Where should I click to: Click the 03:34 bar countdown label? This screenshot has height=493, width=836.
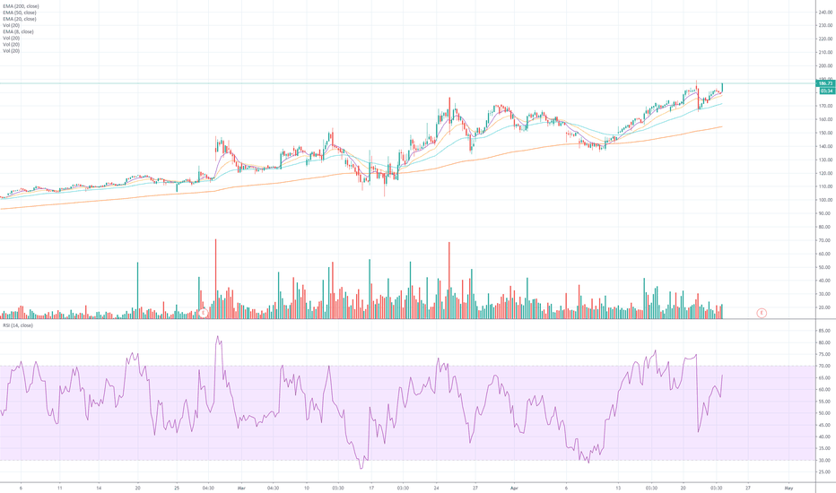coord(826,91)
